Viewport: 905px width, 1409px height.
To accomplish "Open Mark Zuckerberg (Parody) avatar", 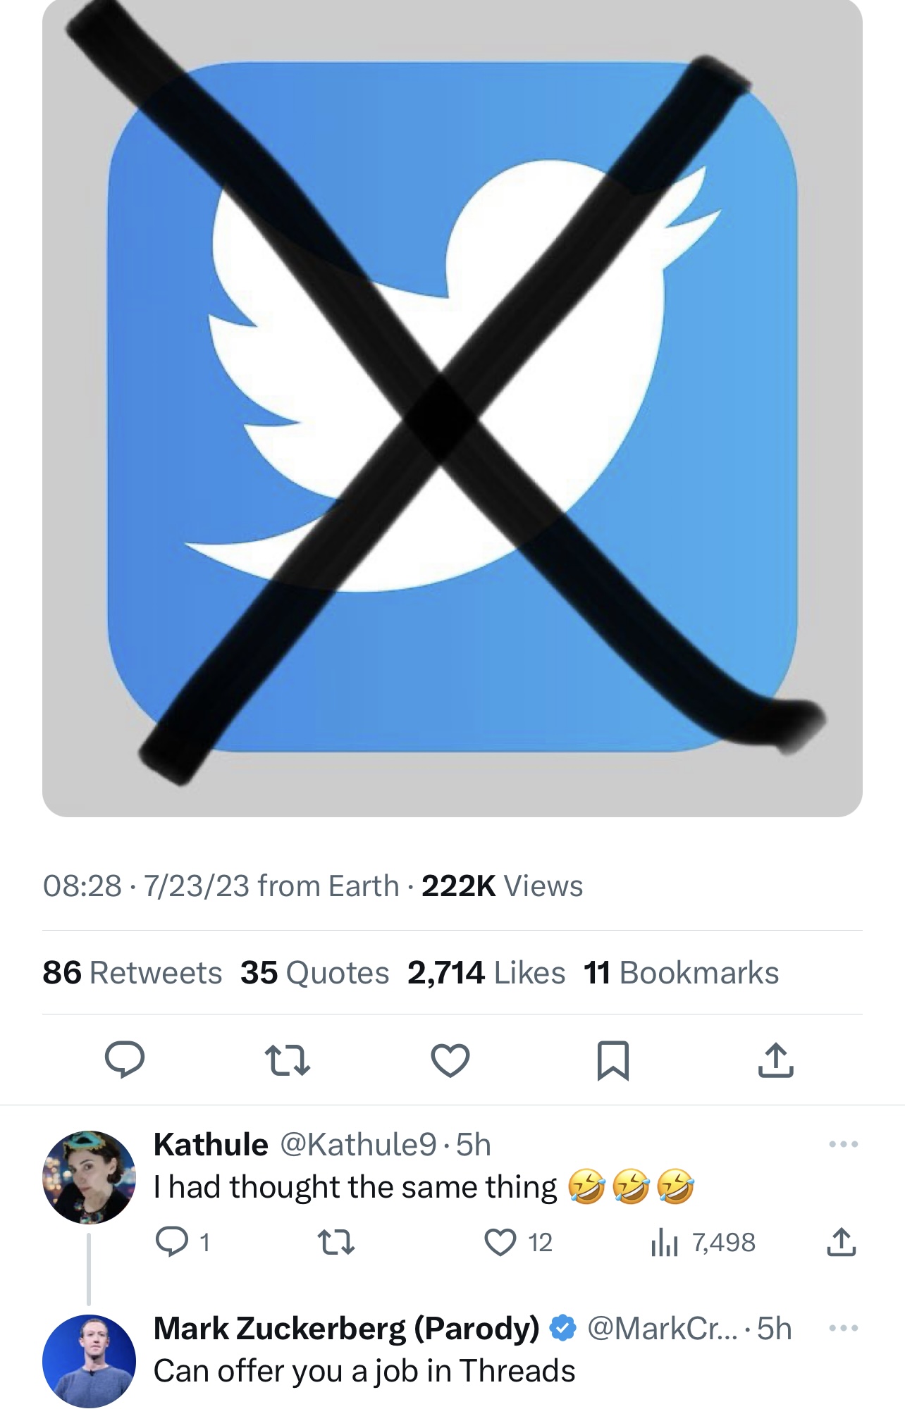I will [x=89, y=1361].
